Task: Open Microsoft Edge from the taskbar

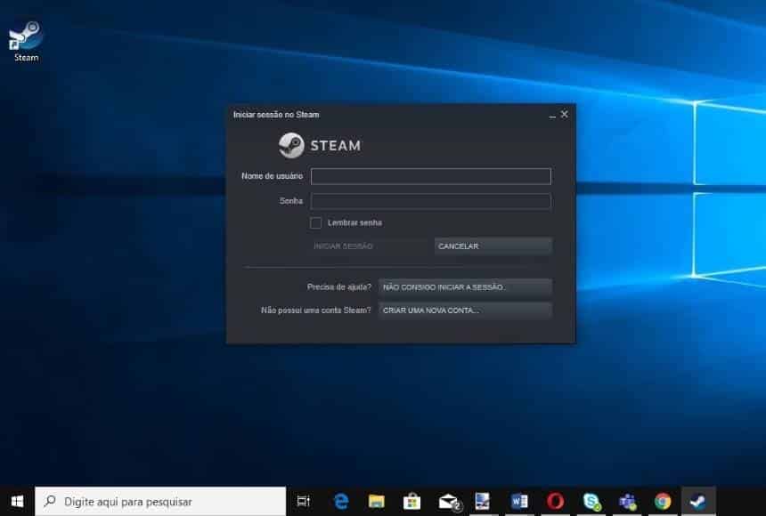Action: 341,502
